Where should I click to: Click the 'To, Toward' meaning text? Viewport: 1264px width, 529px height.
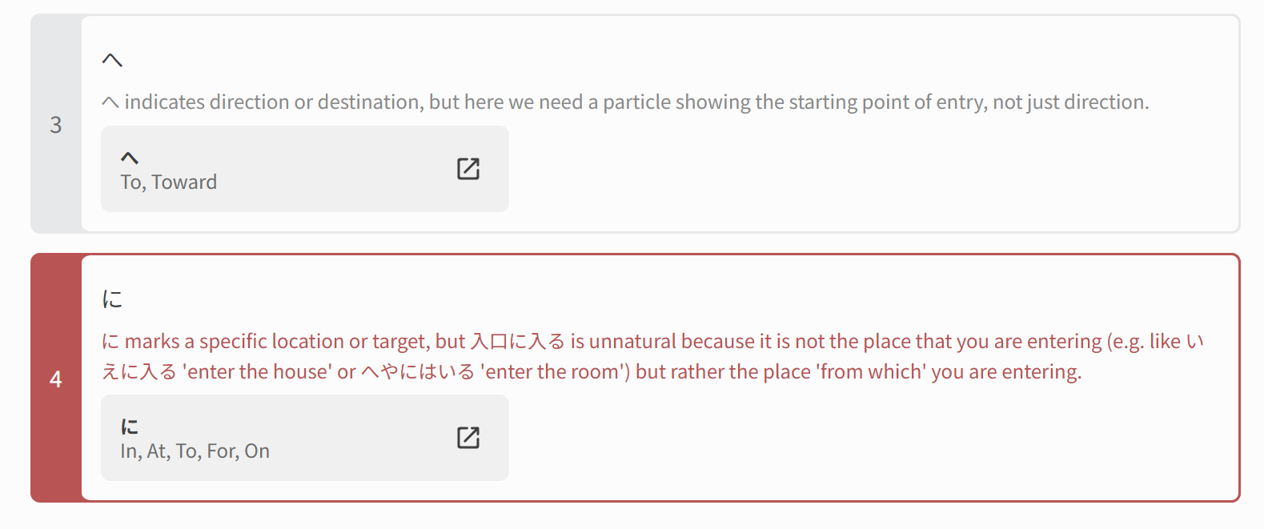point(169,182)
